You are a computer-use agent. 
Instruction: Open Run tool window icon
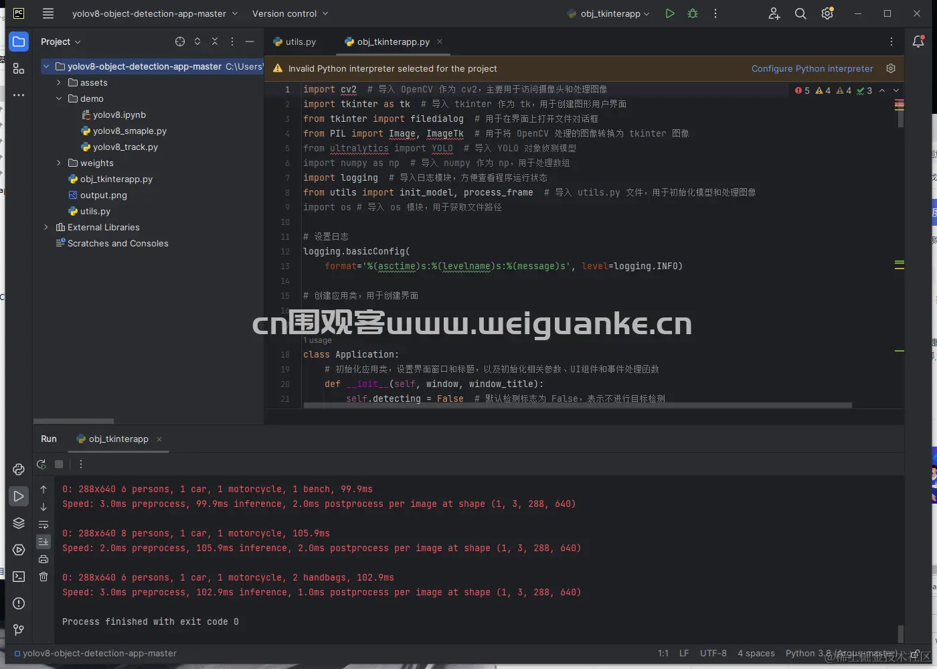point(19,496)
